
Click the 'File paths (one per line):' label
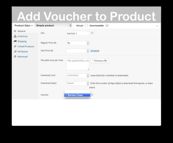click(x=52, y=60)
